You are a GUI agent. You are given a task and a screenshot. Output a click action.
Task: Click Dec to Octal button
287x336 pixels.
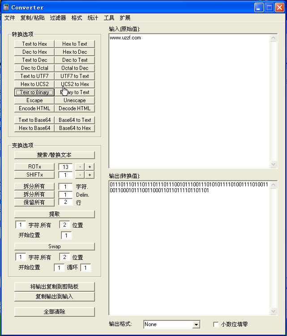click(34, 68)
